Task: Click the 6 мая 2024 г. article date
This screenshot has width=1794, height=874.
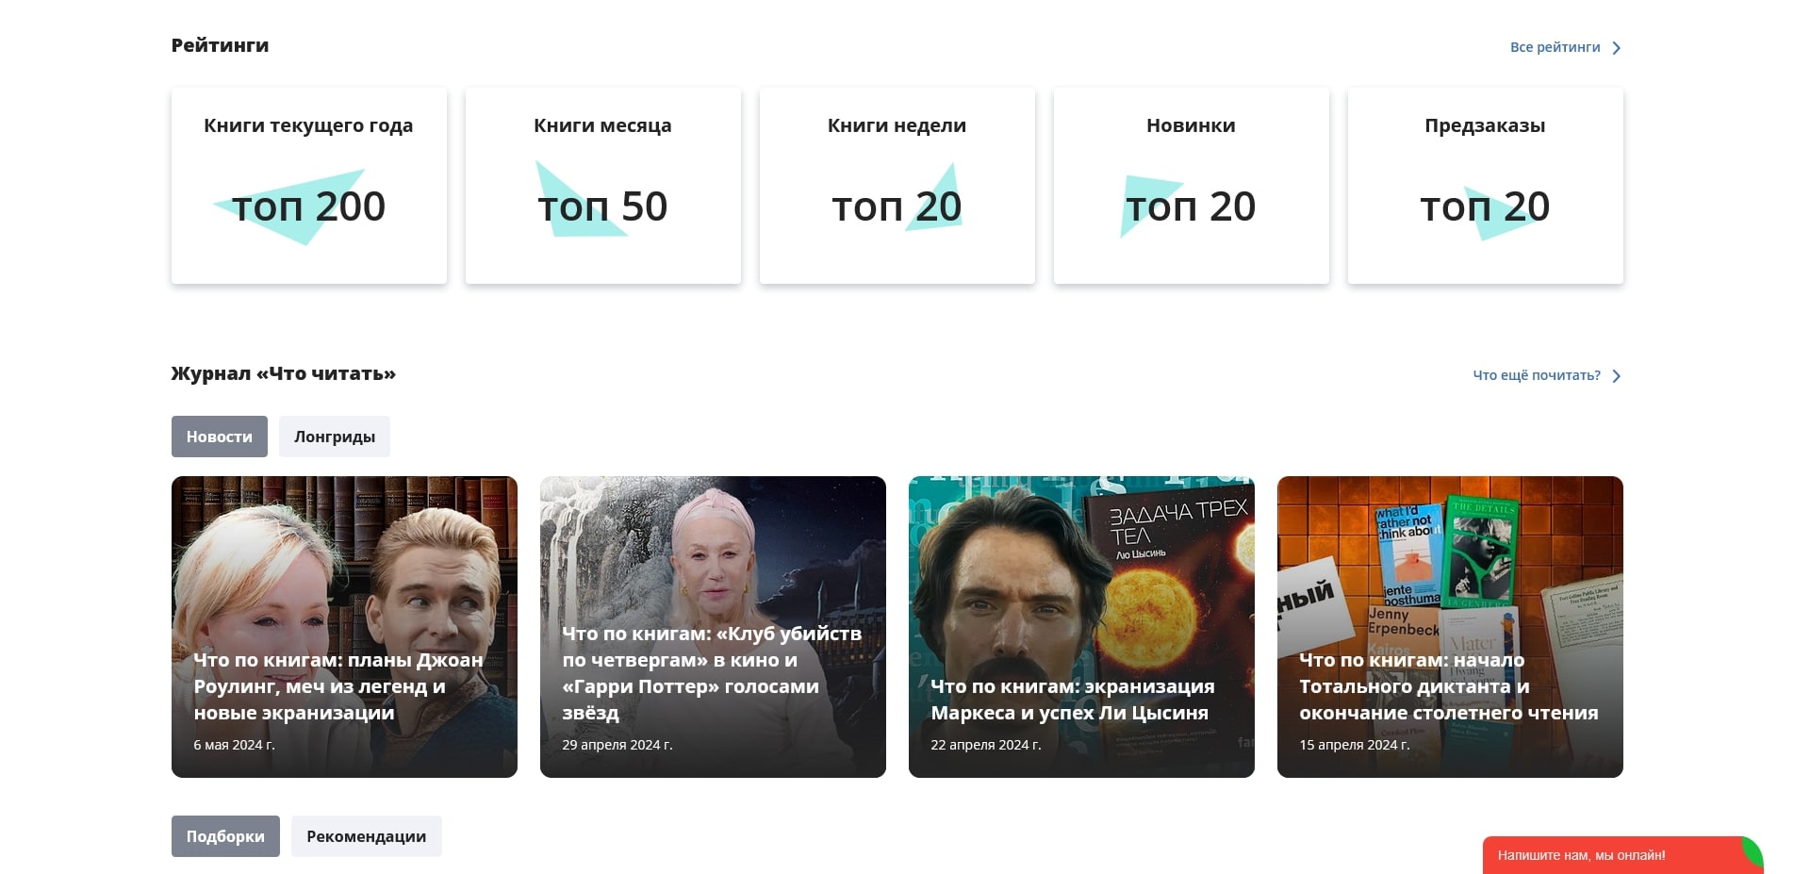Action: tap(235, 745)
